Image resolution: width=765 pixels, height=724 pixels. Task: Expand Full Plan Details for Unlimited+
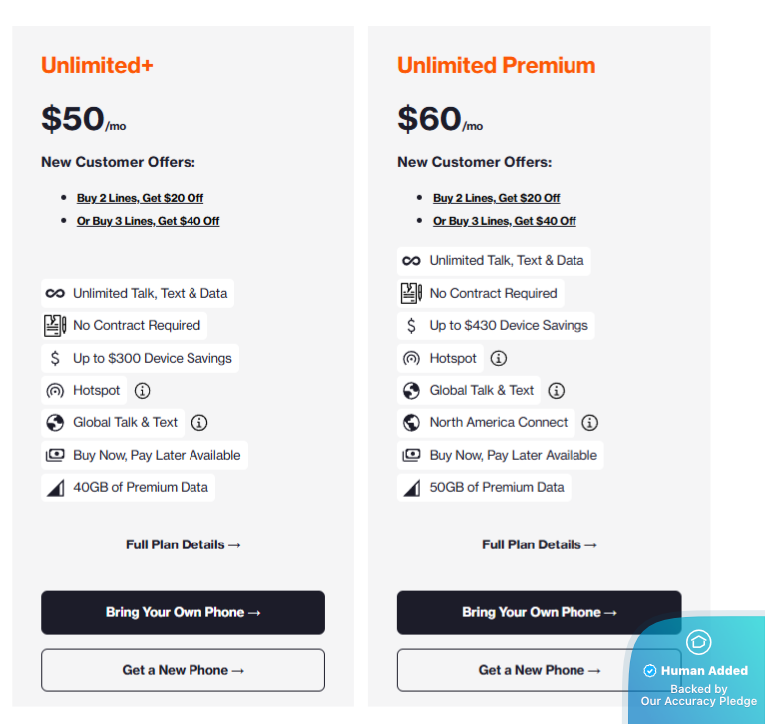coord(183,544)
